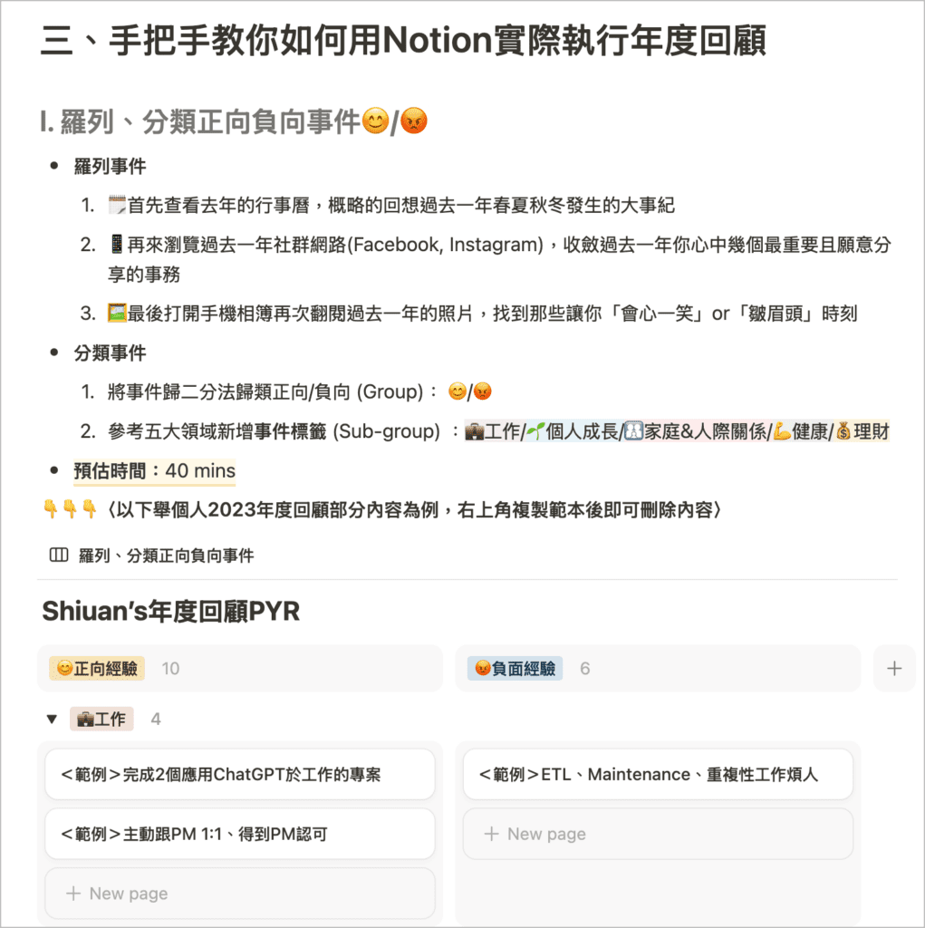Collapse the 工作 sub-group triangle

coord(52,720)
